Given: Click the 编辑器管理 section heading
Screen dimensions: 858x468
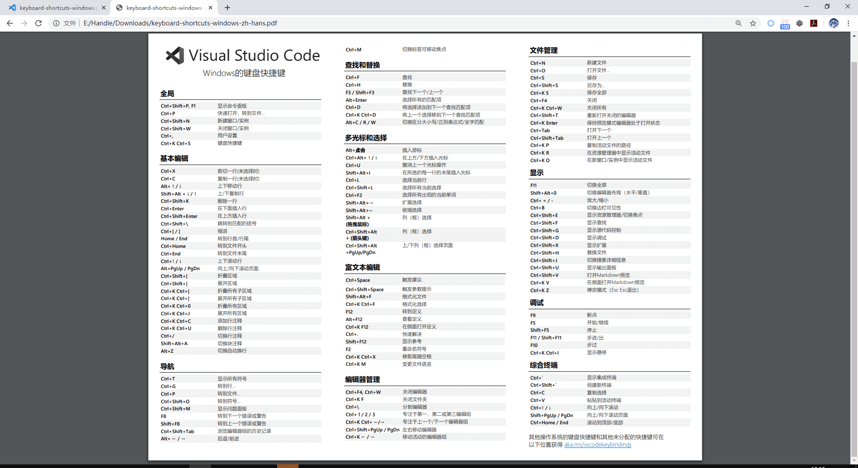Looking at the screenshot, I should tap(362, 380).
